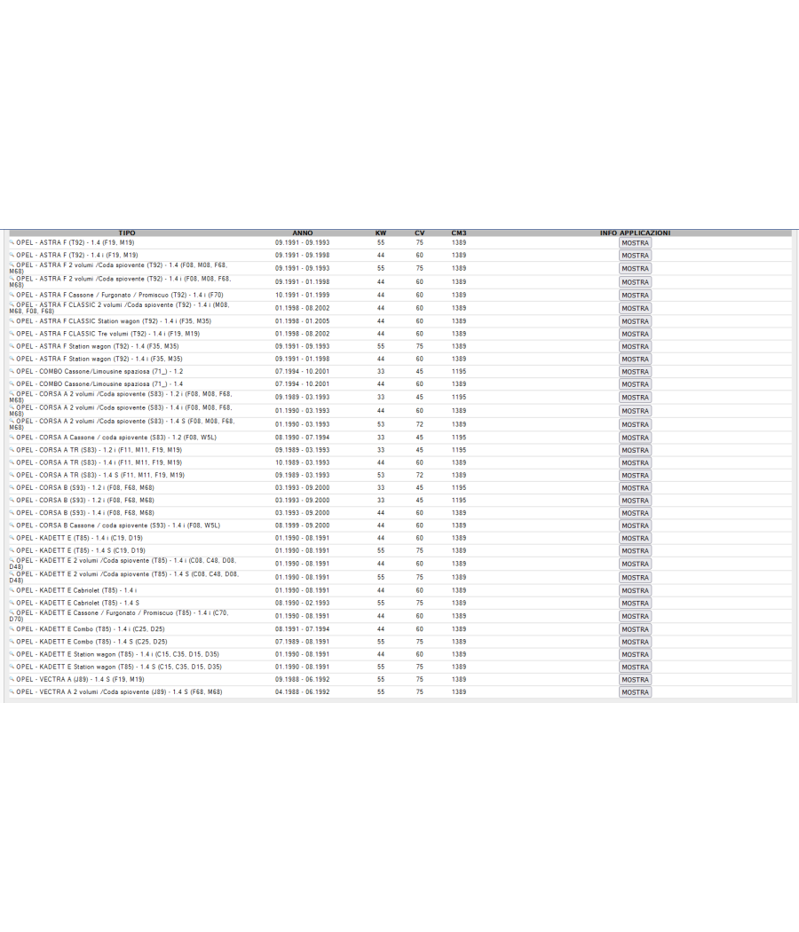Viewport: 799px width, 932px height.
Task: Click magnifier icon beside KADETT E (T85) 1.4 S (C19, D19)
Action: pyautogui.click(x=12, y=550)
